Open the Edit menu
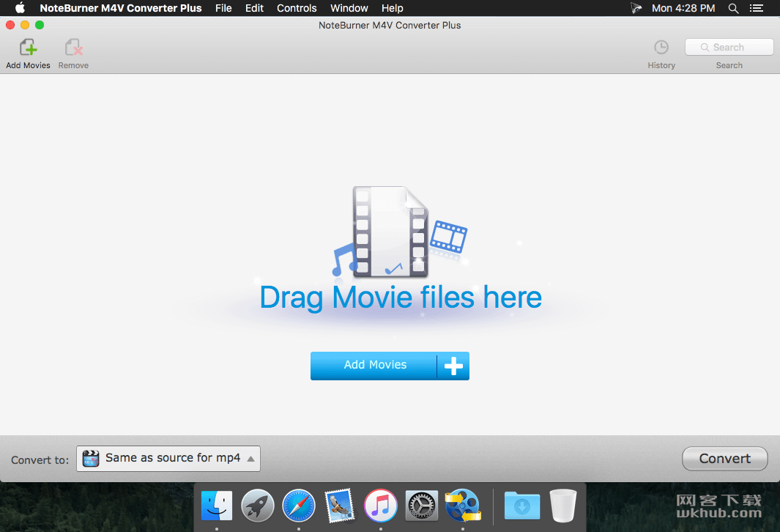 click(x=254, y=8)
